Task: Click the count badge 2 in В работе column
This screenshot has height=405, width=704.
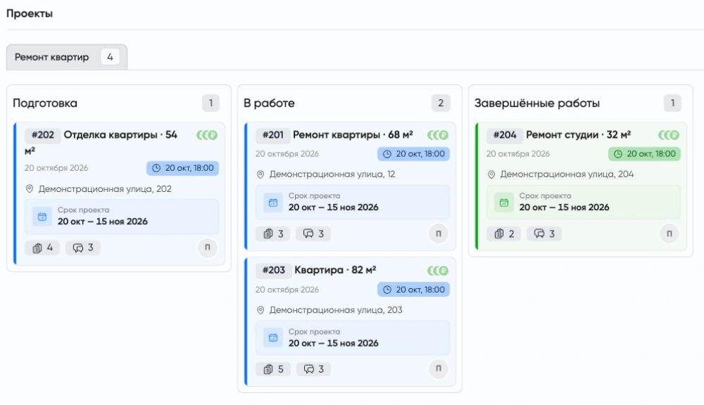Action: [441, 103]
